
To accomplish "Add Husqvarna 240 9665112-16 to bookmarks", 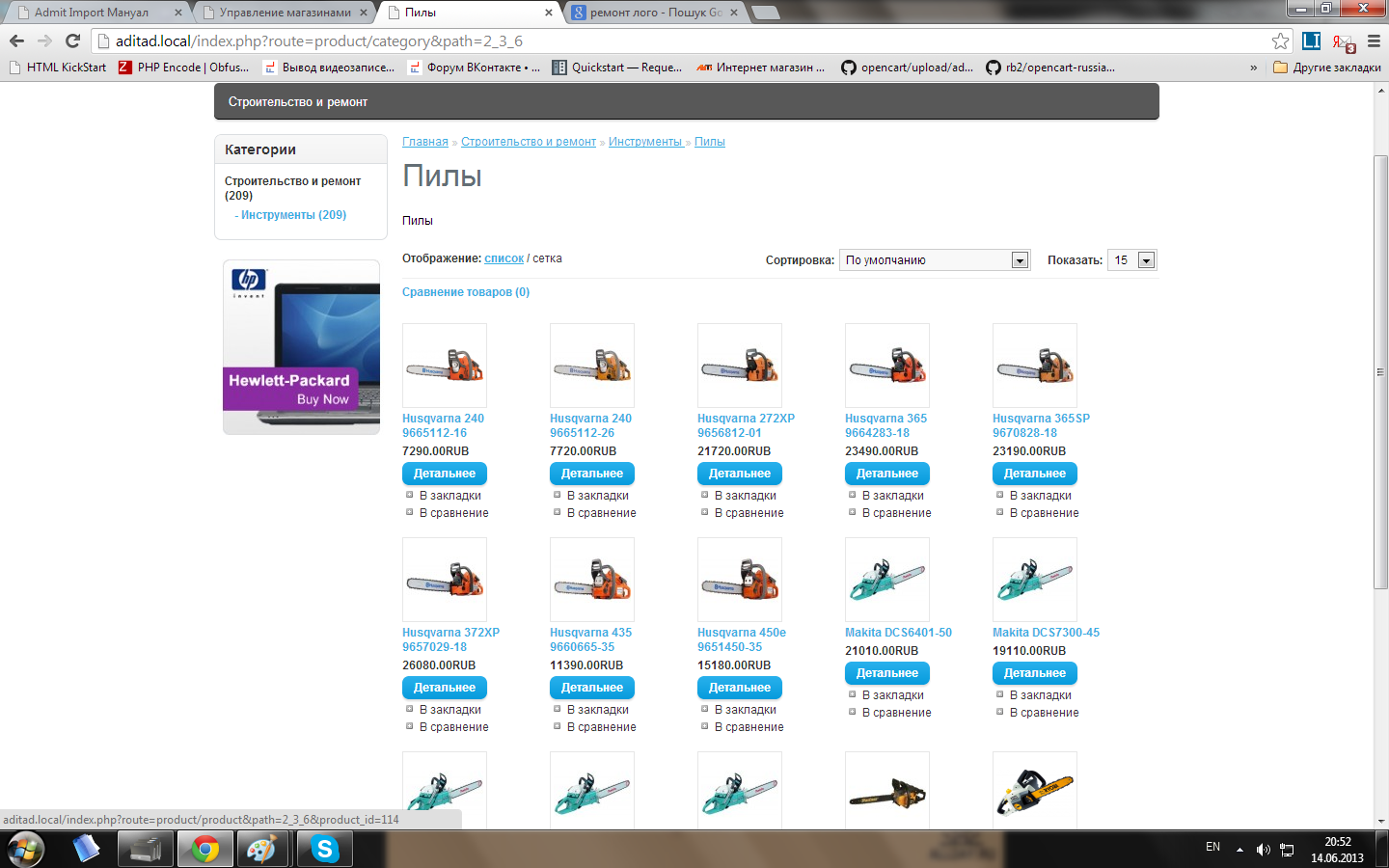I will click(449, 496).
